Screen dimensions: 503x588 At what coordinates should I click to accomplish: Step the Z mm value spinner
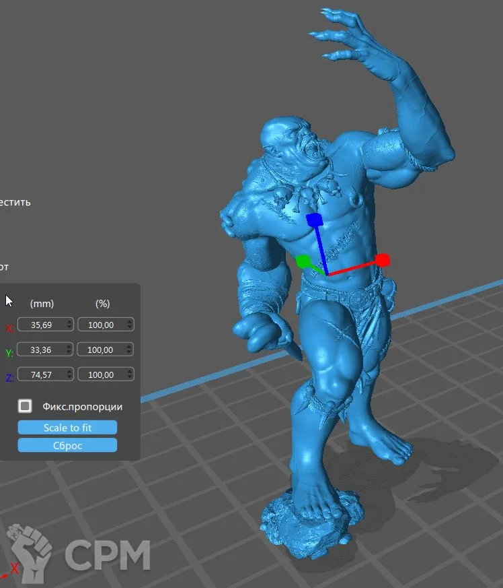(x=69, y=375)
